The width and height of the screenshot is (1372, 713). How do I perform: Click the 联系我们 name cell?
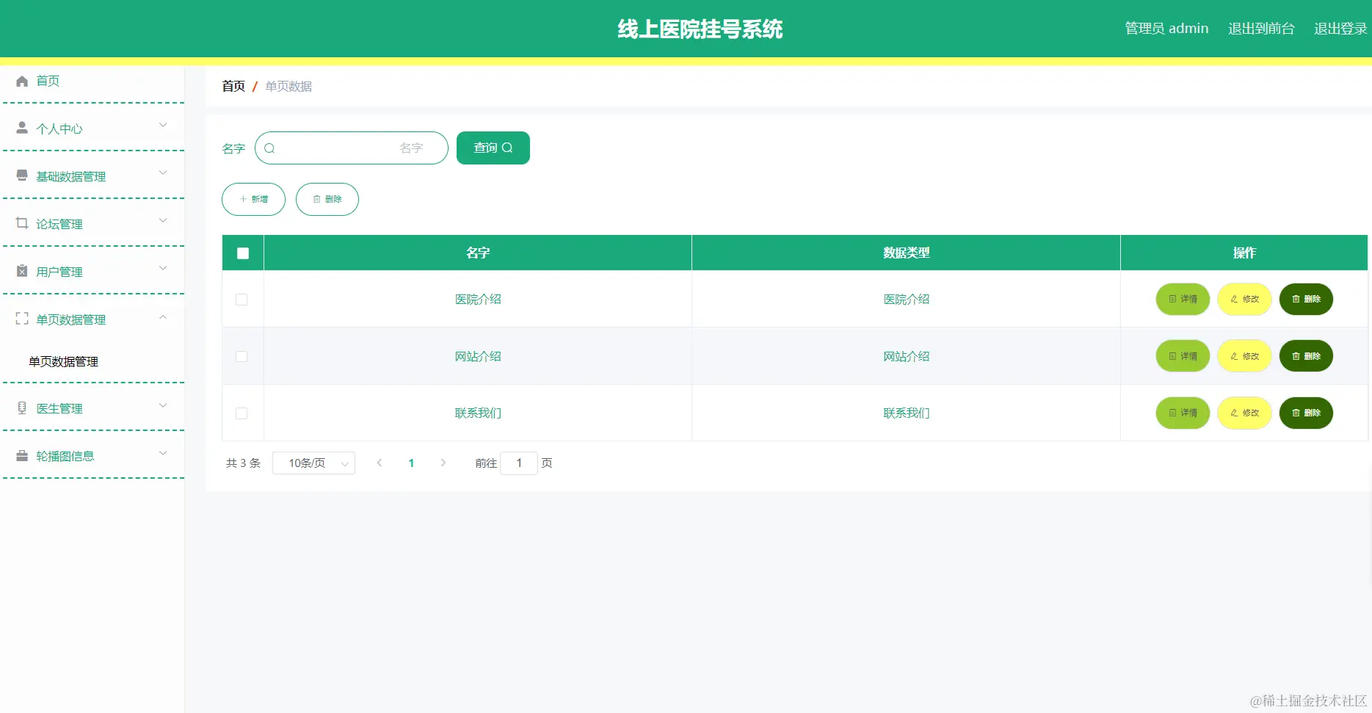(478, 413)
